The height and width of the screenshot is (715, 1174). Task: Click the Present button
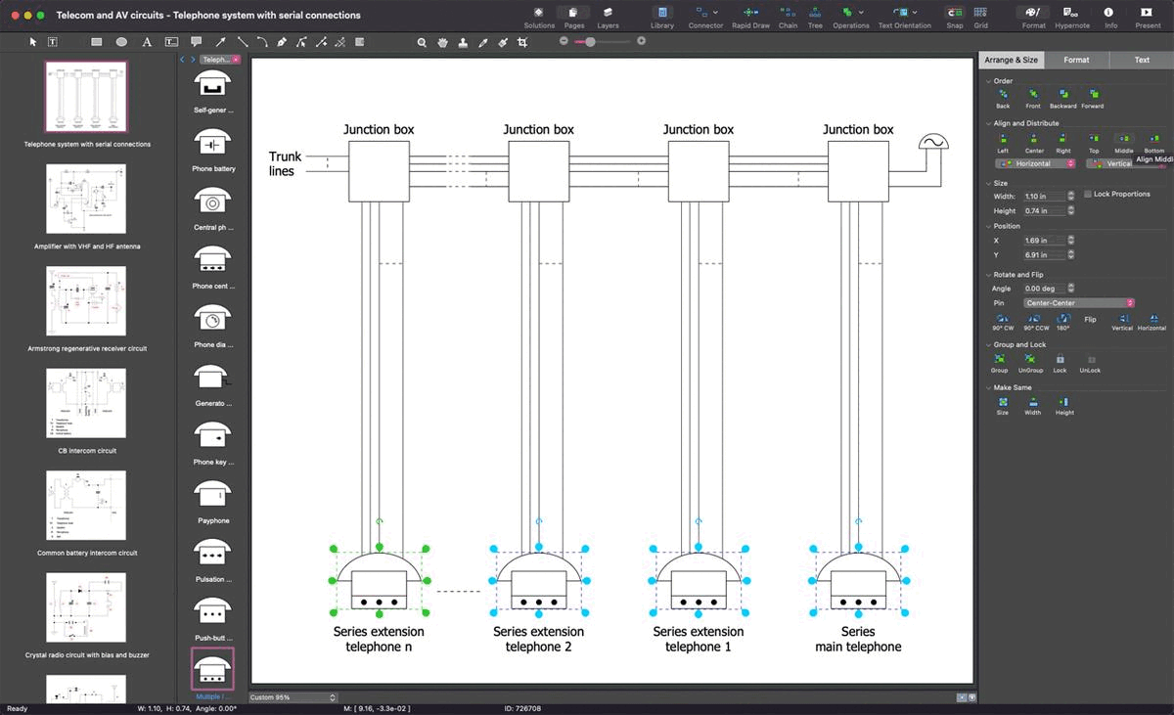point(1148,14)
